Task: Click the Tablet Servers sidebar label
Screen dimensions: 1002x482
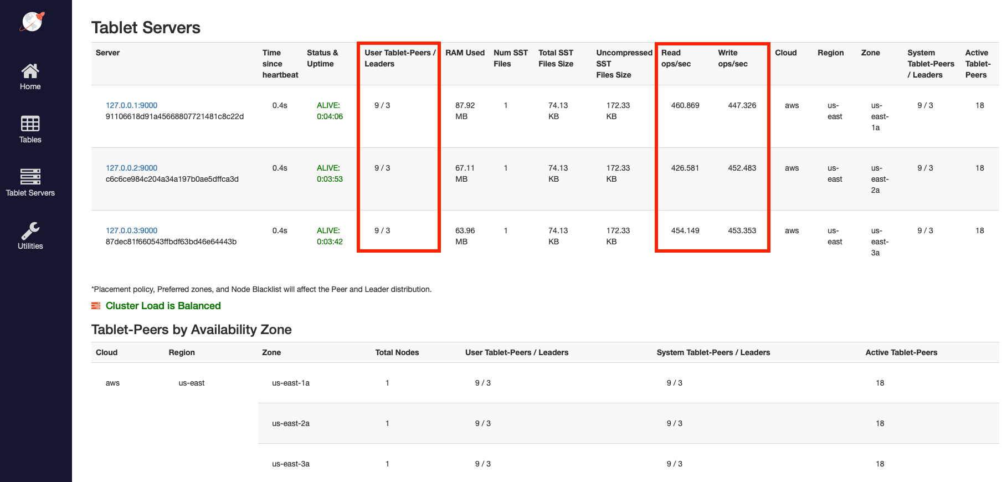Action: click(x=30, y=193)
